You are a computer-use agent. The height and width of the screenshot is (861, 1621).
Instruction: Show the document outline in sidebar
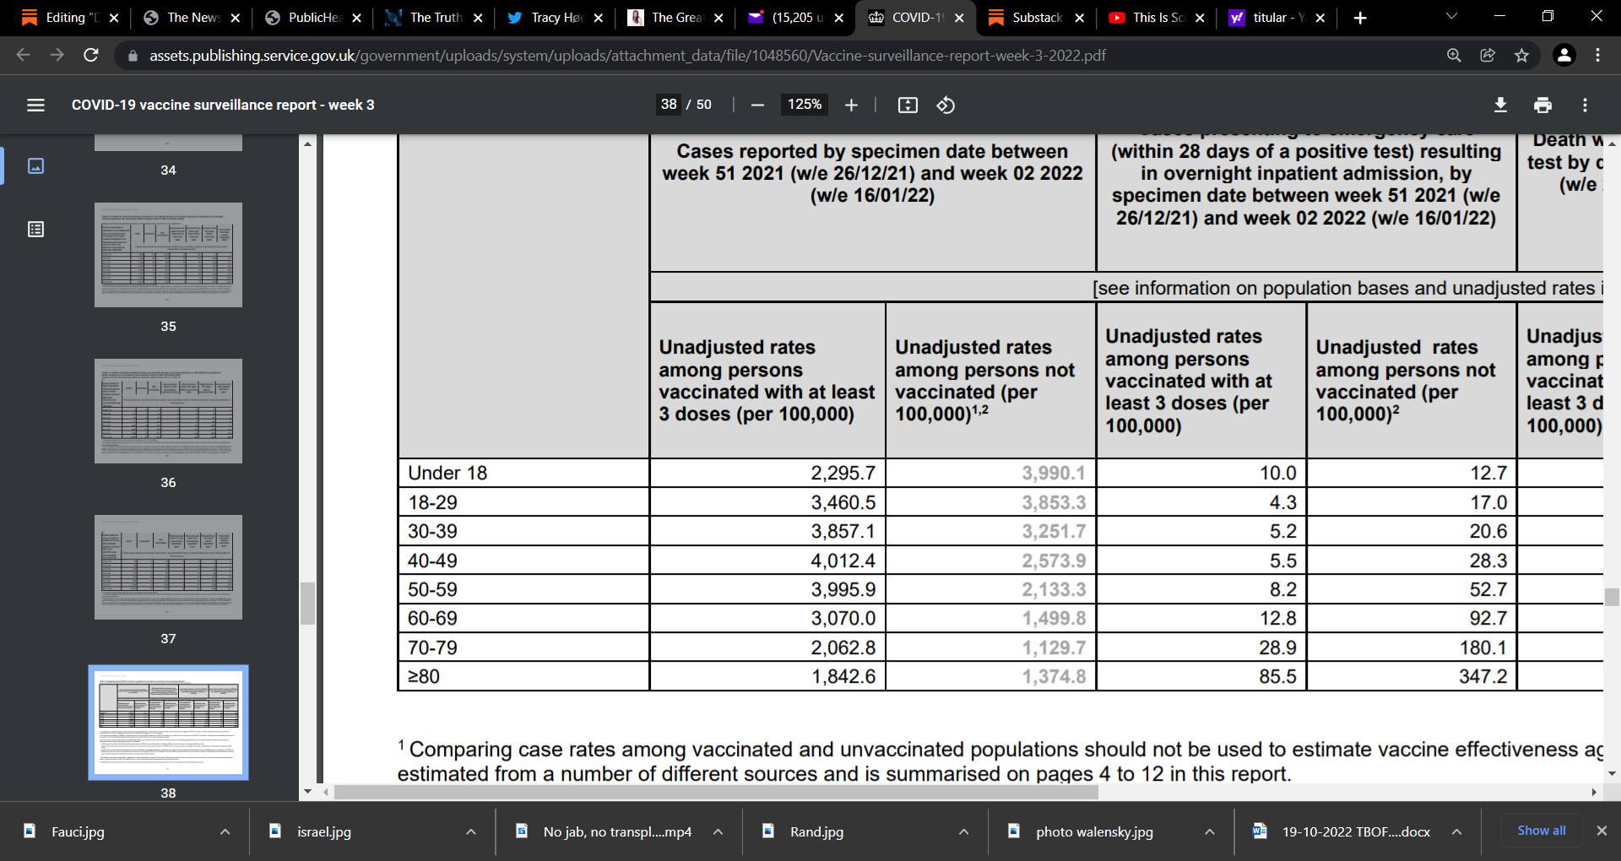35,230
